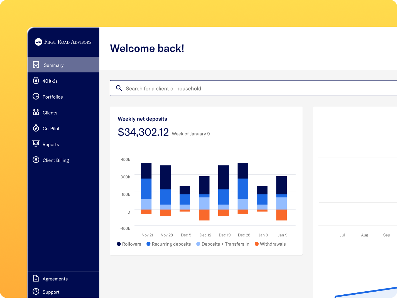Open the Agreements document icon

point(36,278)
